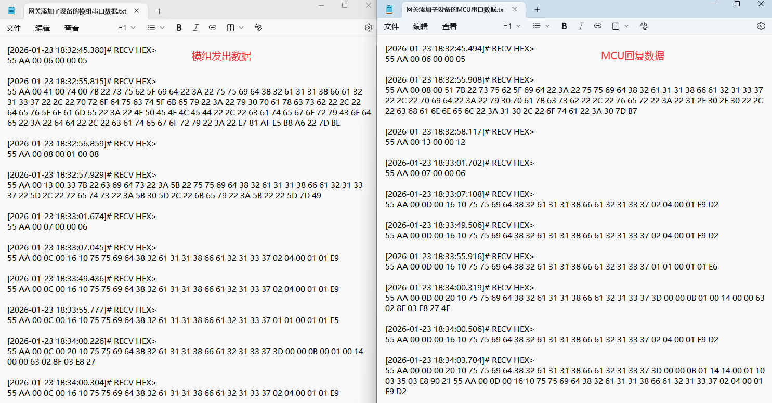
Task: Close the 网关添加子设备的MCU串口数据.txt tab
Action: pos(515,9)
